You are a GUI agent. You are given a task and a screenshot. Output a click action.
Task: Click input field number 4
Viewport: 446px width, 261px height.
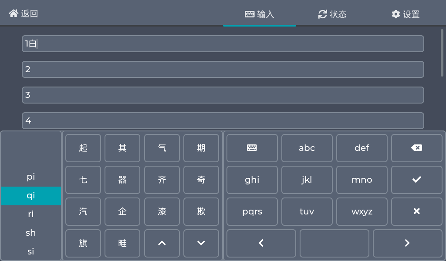(x=223, y=120)
